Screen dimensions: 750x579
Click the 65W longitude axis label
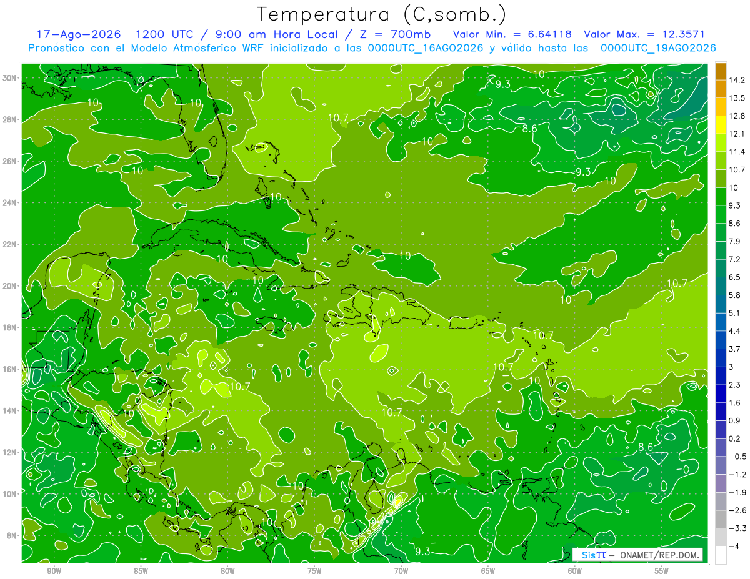click(x=488, y=571)
